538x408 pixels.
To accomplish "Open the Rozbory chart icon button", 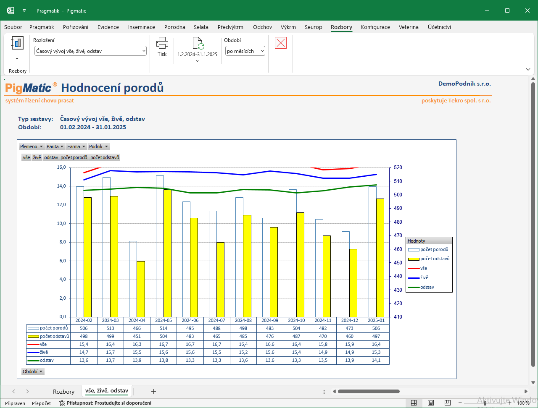I will 17,43.
